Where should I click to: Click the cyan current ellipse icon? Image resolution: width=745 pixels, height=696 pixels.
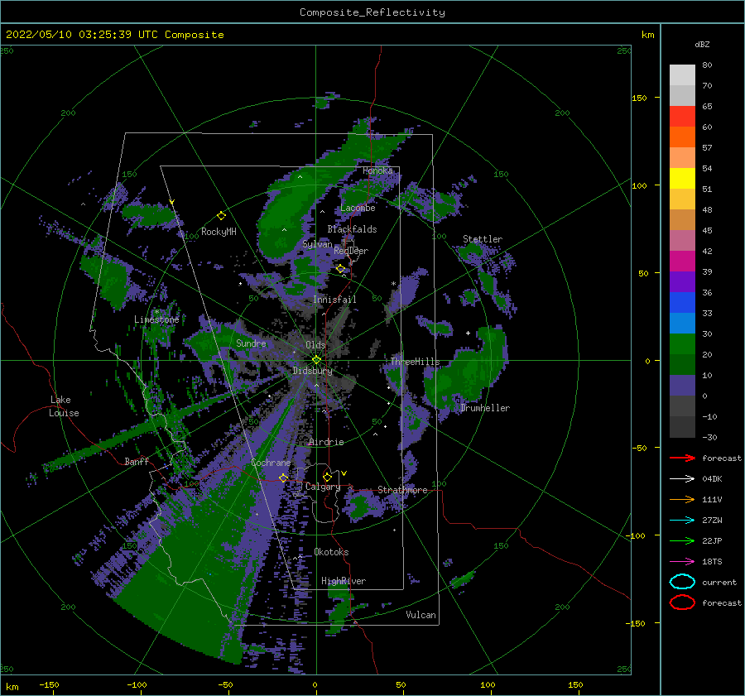(682, 582)
